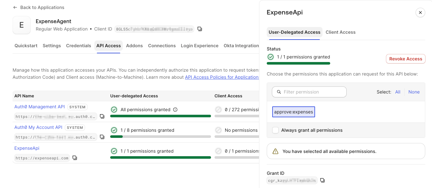432x188 pixels.
Task: Click the Grant ID value field
Action: pos(292,180)
